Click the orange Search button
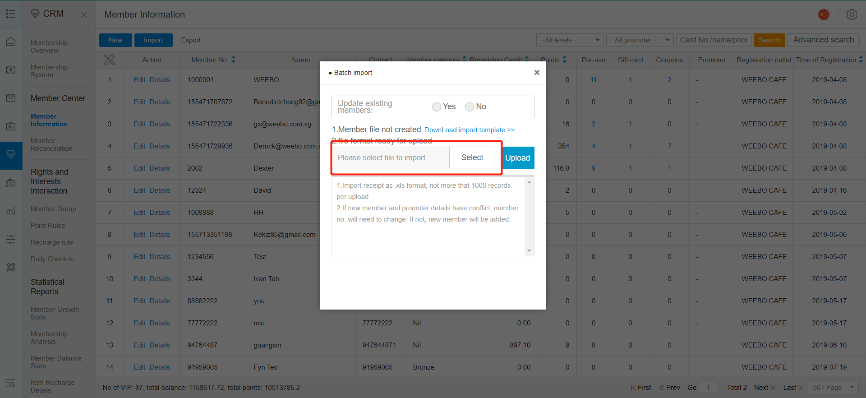Viewport: 866px width, 398px height. point(769,40)
